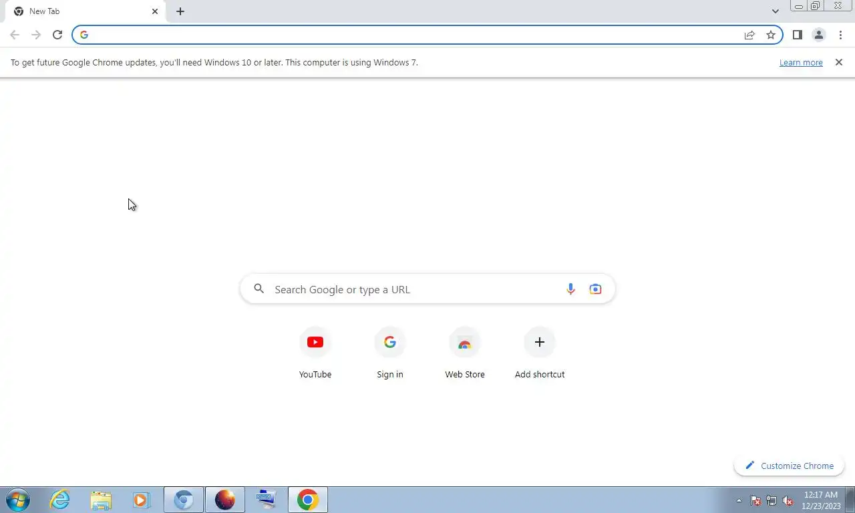This screenshot has height=513, width=855.
Task: Bookmark this tab with the star icon
Action: tap(771, 35)
